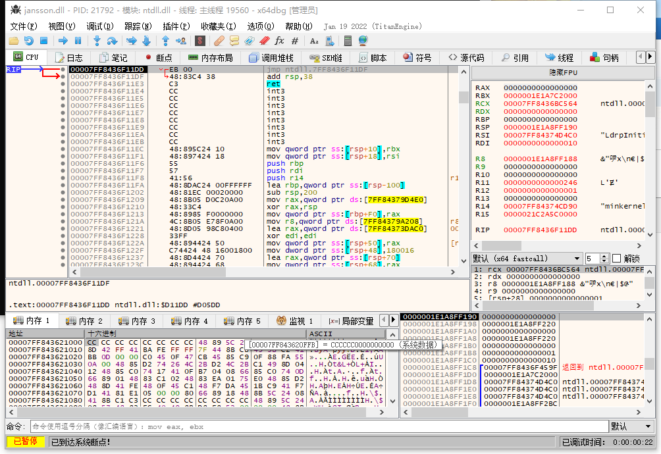Click the intermodular calls icon

pyautogui.click(x=330, y=41)
